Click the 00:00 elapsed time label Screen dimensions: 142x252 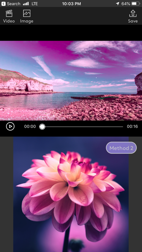(x=30, y=126)
